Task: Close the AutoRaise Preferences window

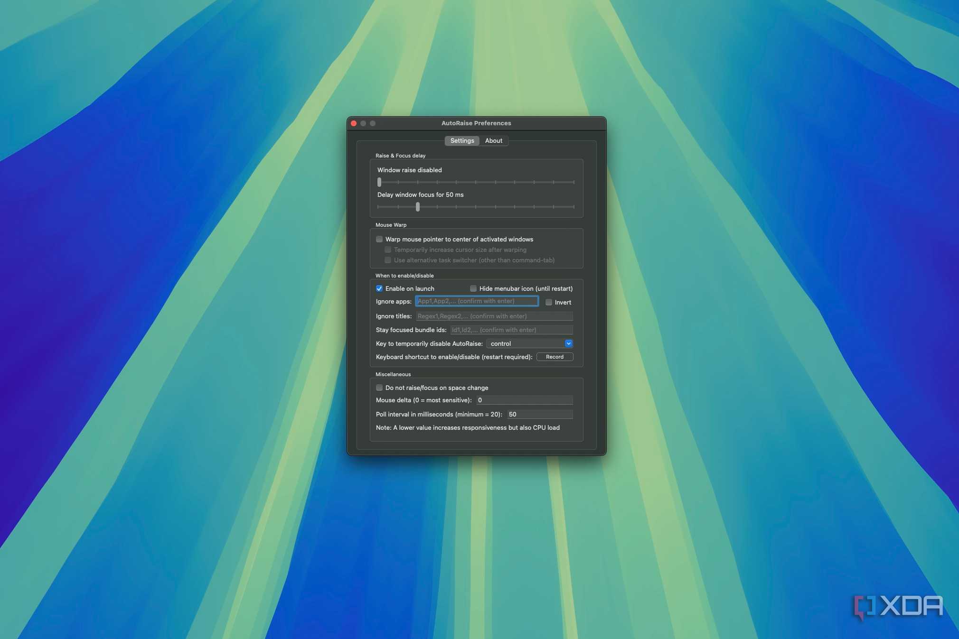Action: [354, 123]
